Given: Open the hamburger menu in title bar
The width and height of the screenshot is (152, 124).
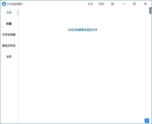Looking at the screenshot, I should pos(112,4).
